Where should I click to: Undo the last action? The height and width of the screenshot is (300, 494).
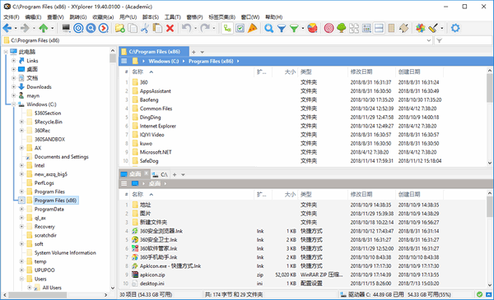click(x=186, y=28)
